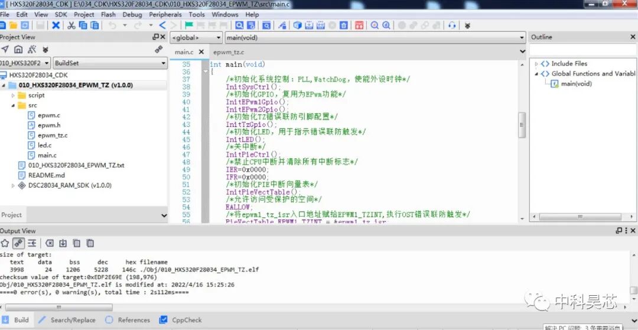This screenshot has height=330, width=638.
Task: Click the home icon in Project View
Action: tap(18, 49)
